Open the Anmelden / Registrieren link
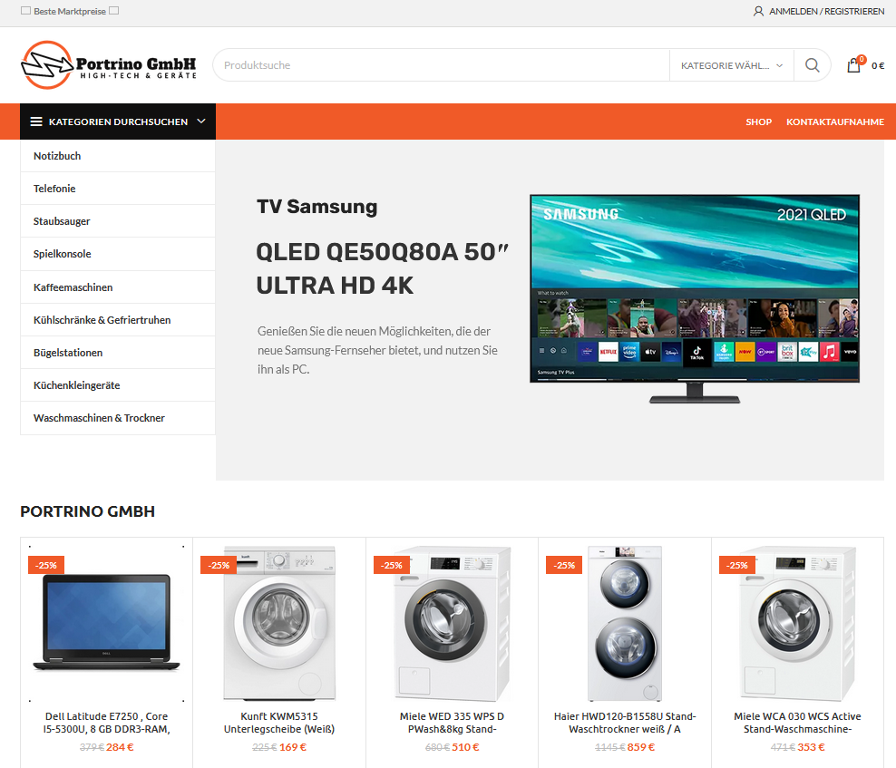This screenshot has height=768, width=896. pos(826,11)
